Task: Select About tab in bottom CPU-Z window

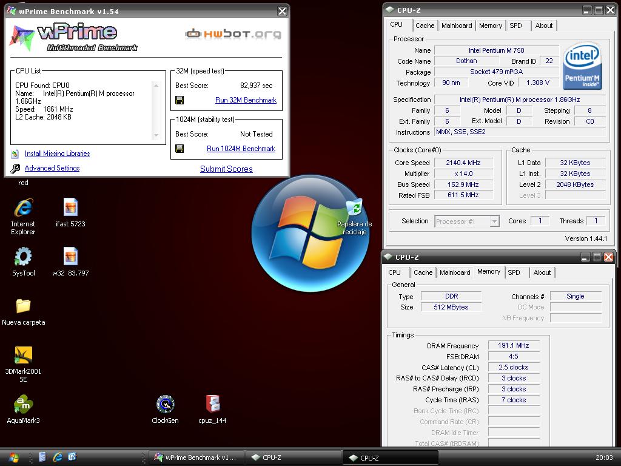Action: [542, 272]
